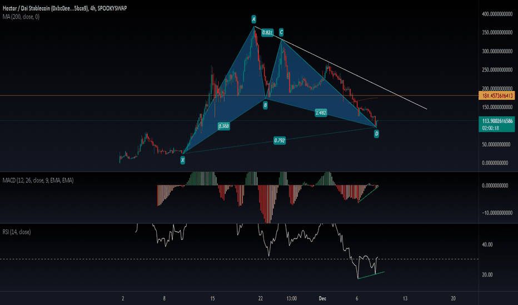
Task: Click the 22 date label on time axis
Action: click(260, 298)
